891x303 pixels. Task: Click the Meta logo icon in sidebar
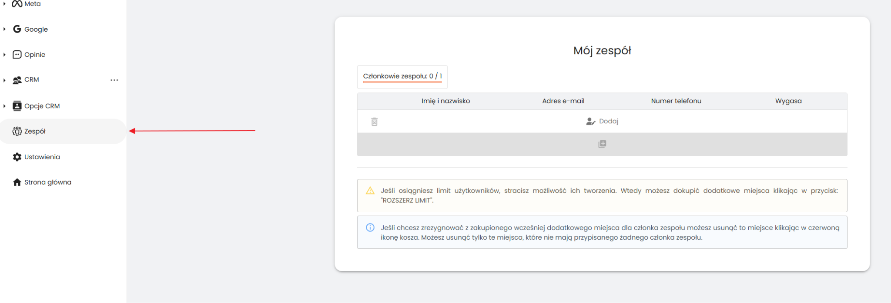pyautogui.click(x=17, y=4)
